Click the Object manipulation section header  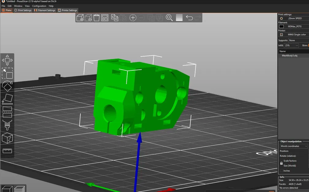point(291,142)
